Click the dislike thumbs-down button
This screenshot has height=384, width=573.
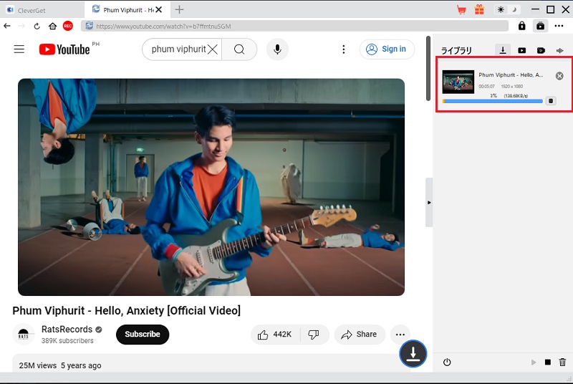[x=314, y=335]
